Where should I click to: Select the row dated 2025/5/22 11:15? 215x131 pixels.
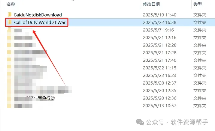pos(107,68)
